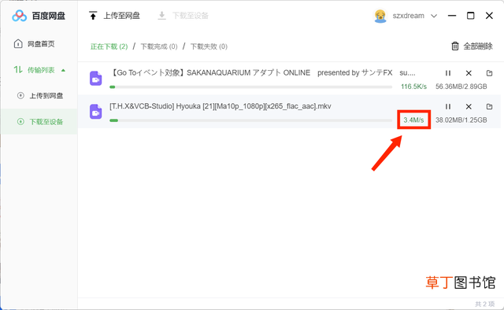The image size is (504, 310).
Task: Click the SAKANAQUARIUM video file icon
Action: [96, 79]
